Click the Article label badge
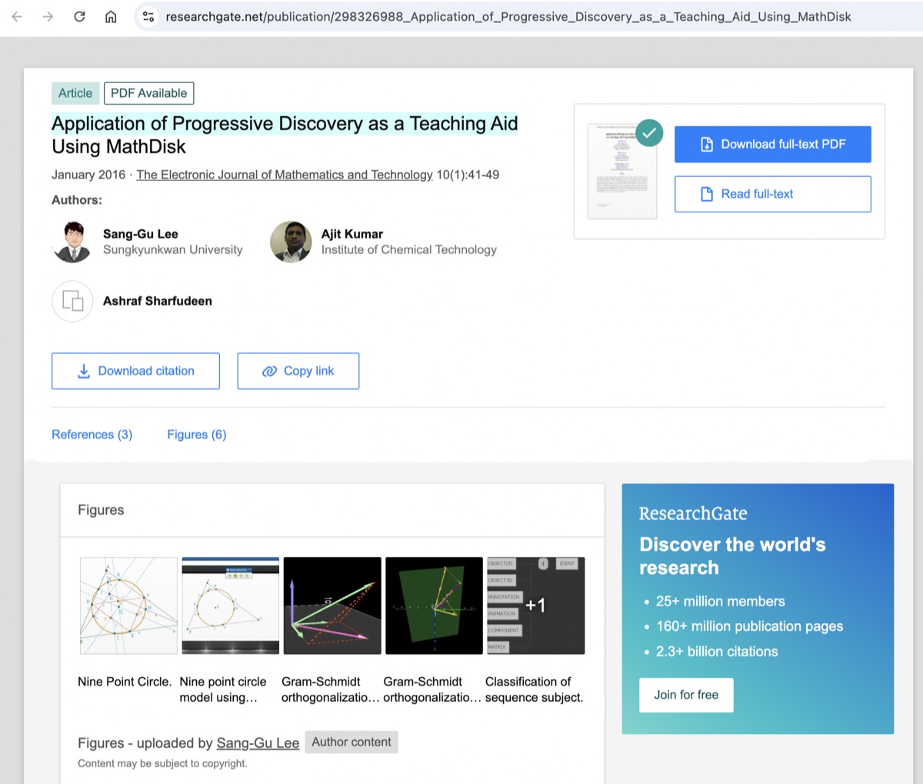The width and height of the screenshot is (923, 784). 75,93
